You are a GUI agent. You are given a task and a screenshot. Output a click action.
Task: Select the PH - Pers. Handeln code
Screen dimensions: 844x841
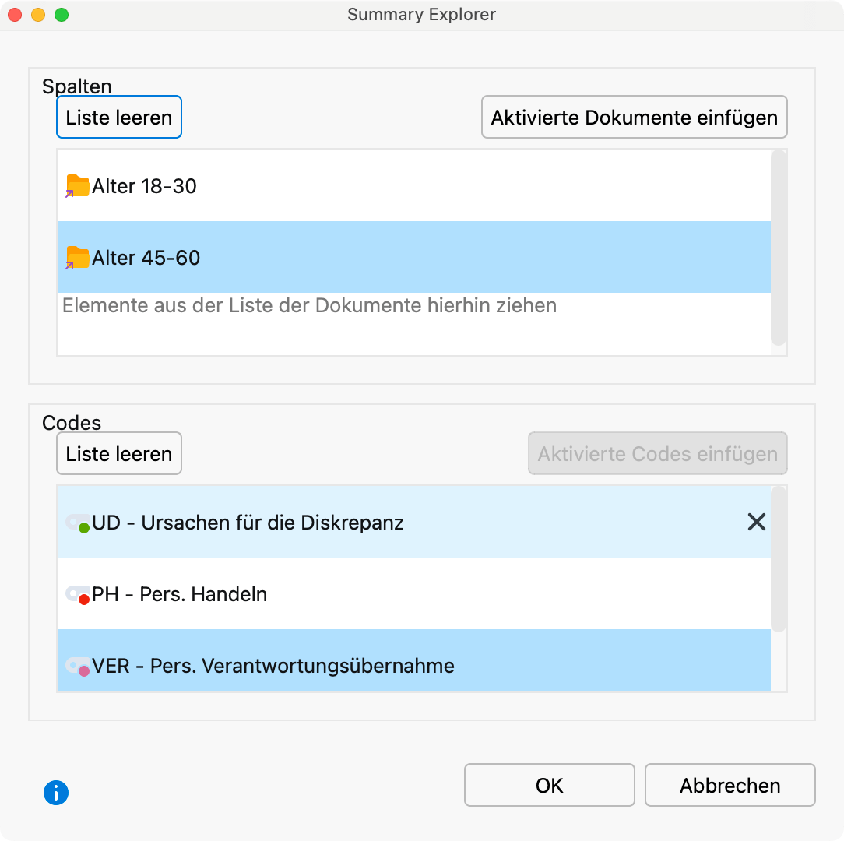click(x=179, y=595)
